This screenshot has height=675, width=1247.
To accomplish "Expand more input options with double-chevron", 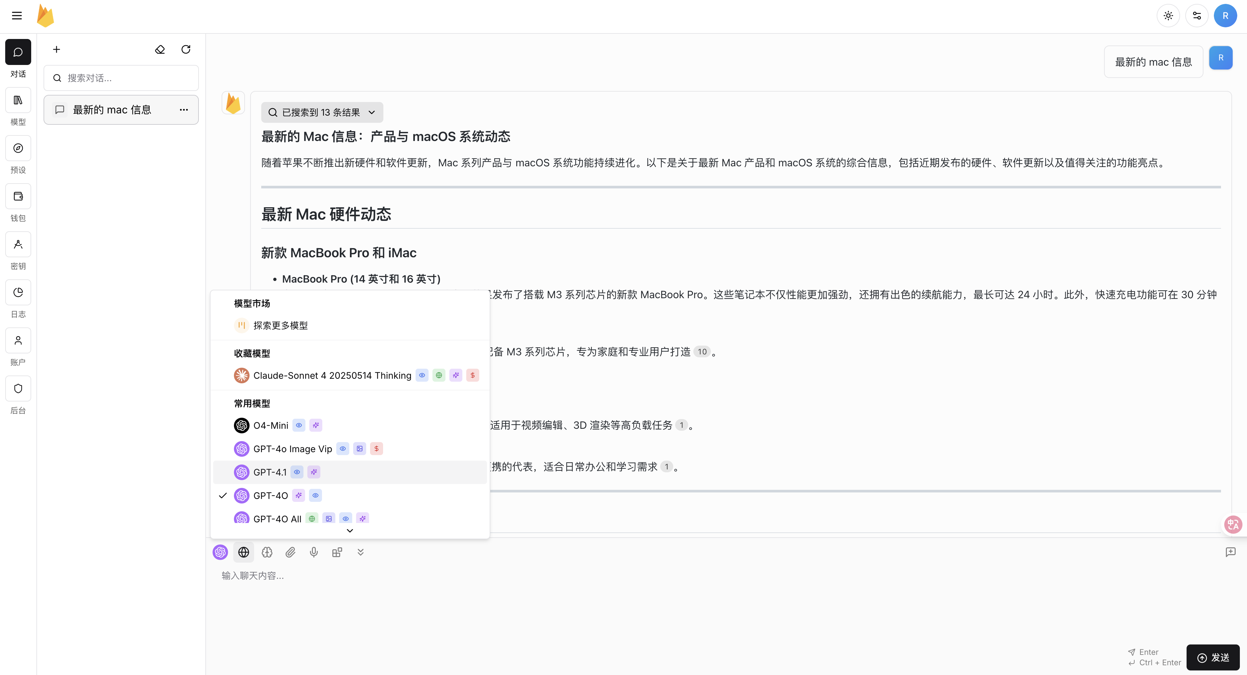I will click(x=360, y=552).
